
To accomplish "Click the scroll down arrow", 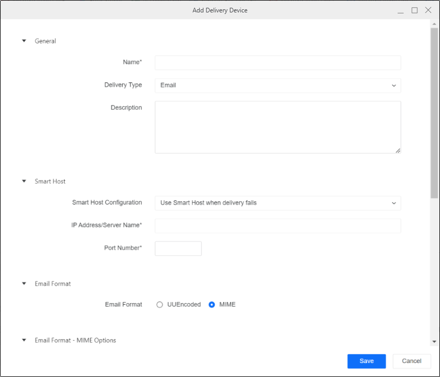I will coord(434,342).
